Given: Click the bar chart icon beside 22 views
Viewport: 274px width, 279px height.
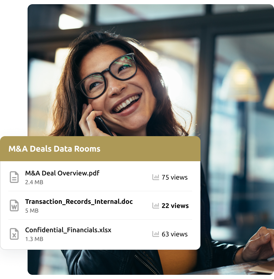Looking at the screenshot, I should [x=156, y=205].
